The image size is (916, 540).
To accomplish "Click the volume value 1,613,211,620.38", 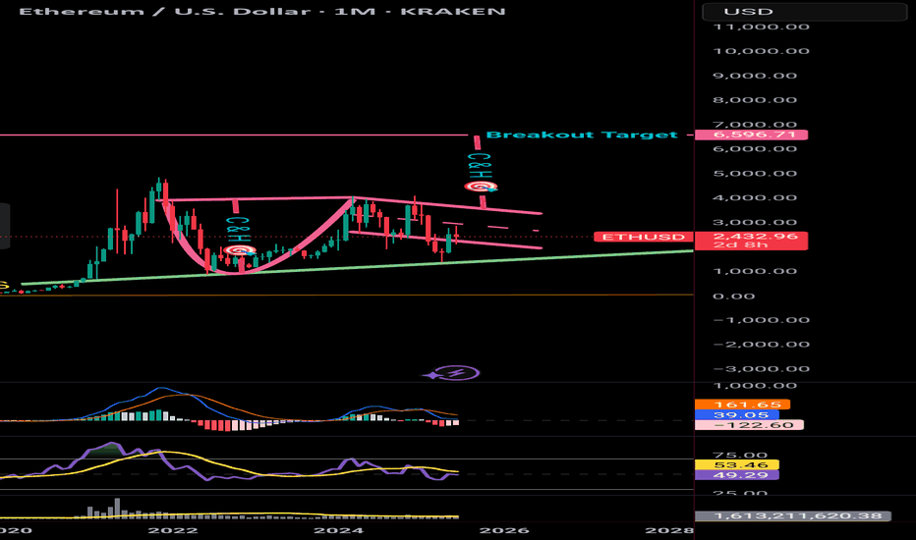I will pyautogui.click(x=793, y=516).
